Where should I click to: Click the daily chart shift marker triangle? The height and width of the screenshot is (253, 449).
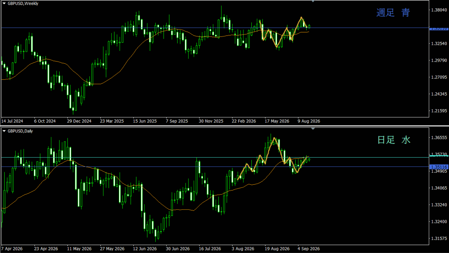point(313,129)
